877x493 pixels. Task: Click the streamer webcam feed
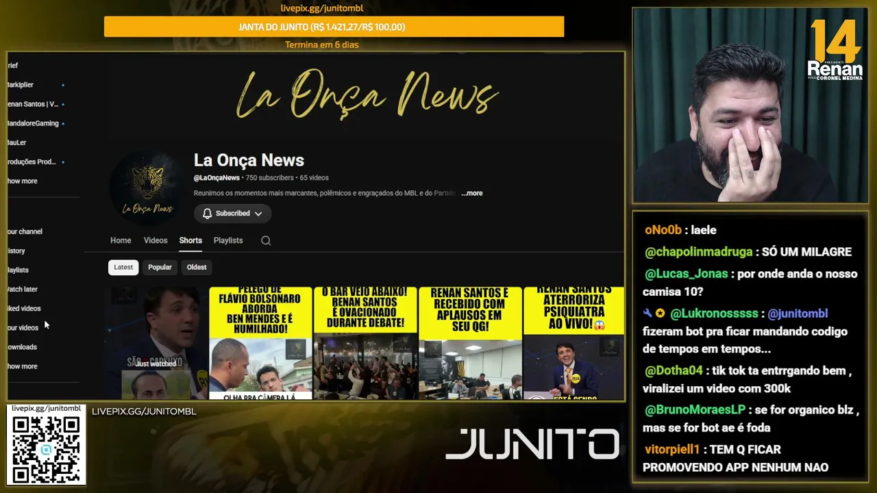tap(750, 105)
